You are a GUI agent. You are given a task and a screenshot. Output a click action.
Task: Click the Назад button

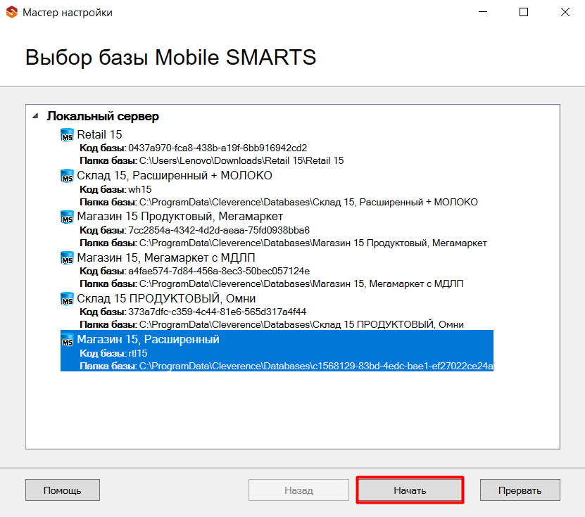click(x=299, y=490)
